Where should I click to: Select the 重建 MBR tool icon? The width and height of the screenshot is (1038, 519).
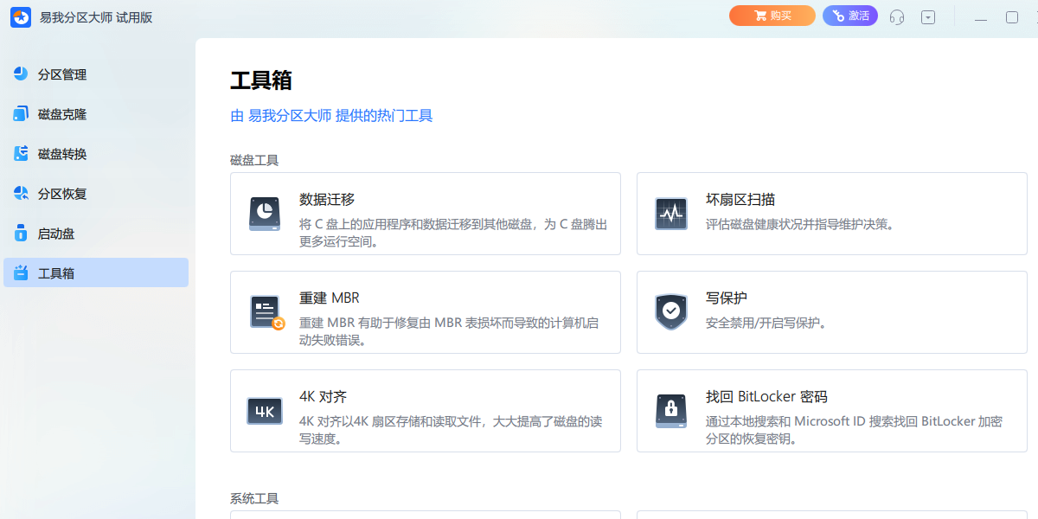click(x=266, y=312)
